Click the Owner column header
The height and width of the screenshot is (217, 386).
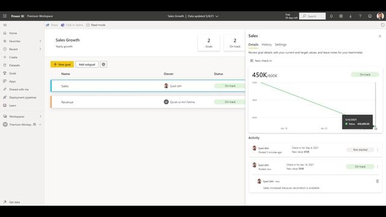point(169,74)
